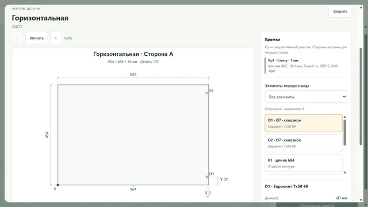Click the Ø7 мм diameter value

pos(342,198)
